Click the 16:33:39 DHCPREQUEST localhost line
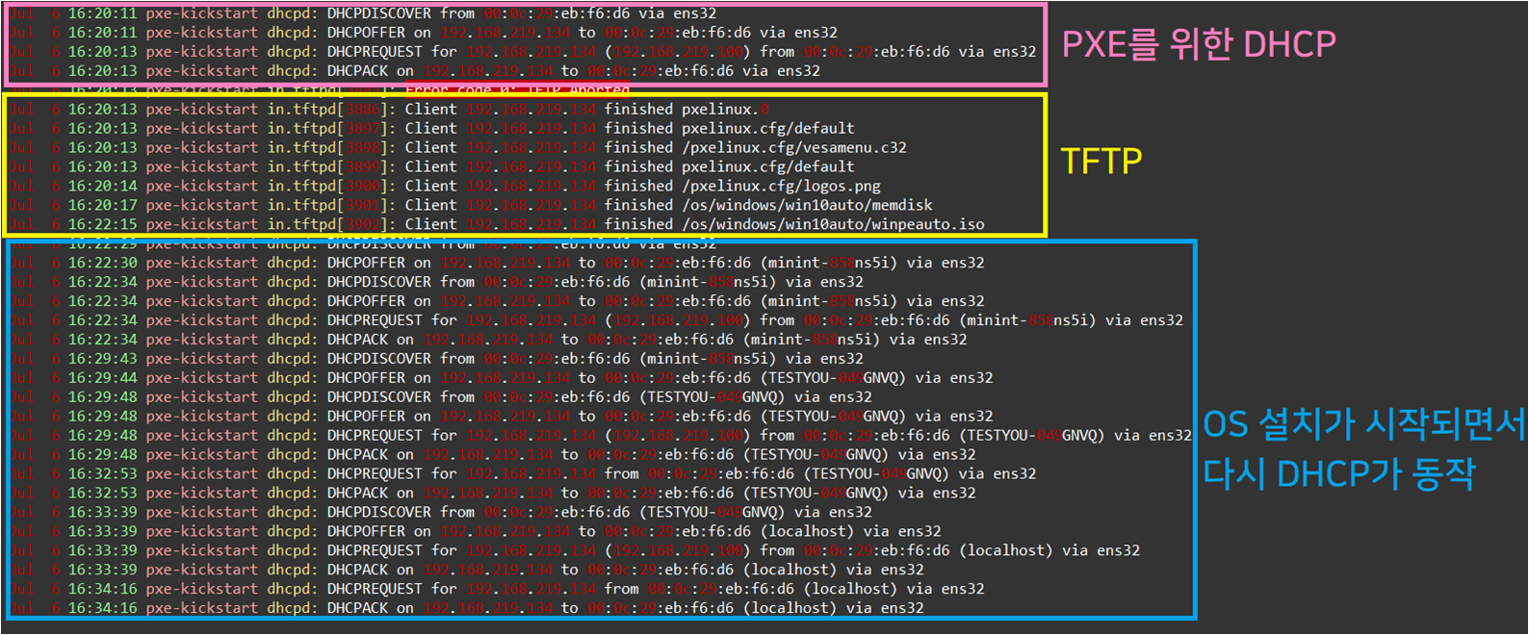This screenshot has height=635, width=1529. (575, 550)
